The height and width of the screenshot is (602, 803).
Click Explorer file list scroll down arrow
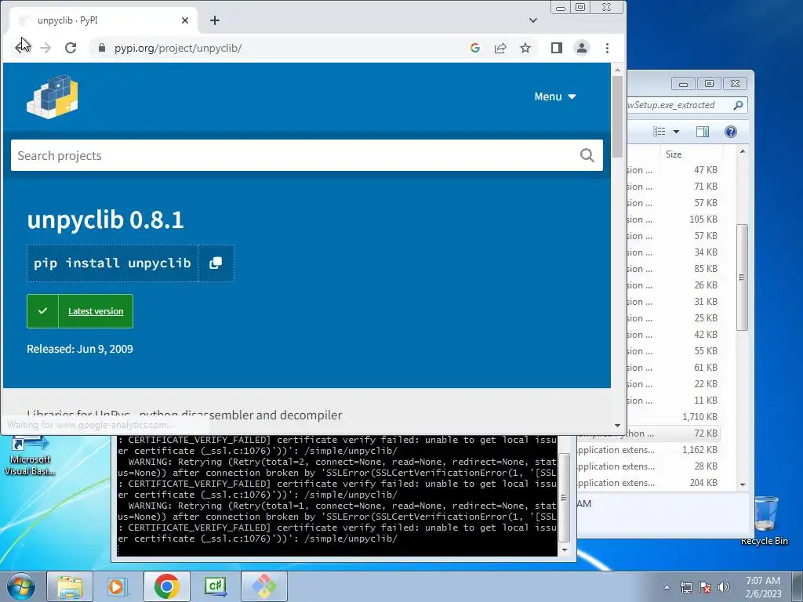coord(743,484)
